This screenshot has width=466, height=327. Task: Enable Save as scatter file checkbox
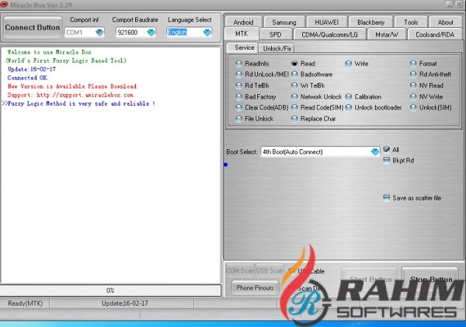point(386,198)
